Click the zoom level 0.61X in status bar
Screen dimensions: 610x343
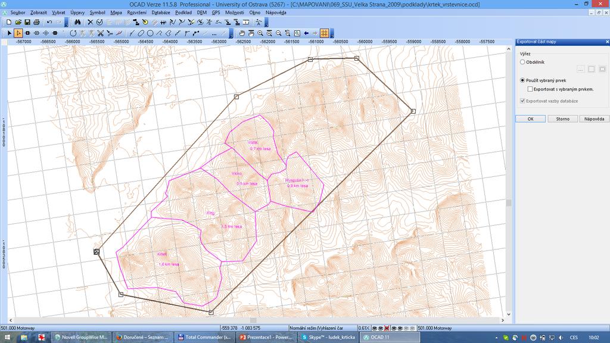(x=364, y=328)
